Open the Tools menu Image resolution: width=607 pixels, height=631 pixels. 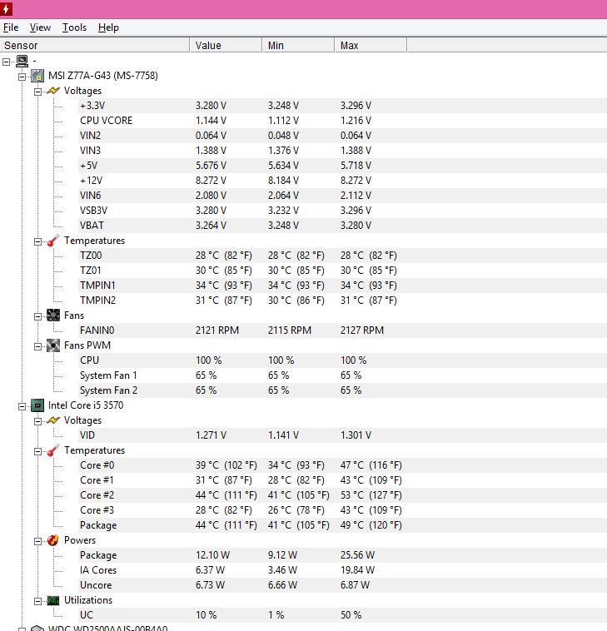click(x=74, y=27)
